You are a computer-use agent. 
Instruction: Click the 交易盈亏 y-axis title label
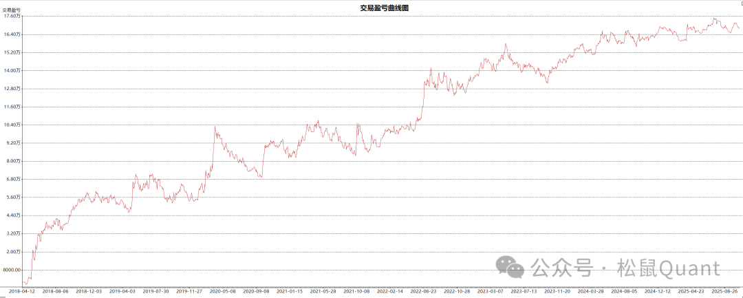[x=10, y=9]
